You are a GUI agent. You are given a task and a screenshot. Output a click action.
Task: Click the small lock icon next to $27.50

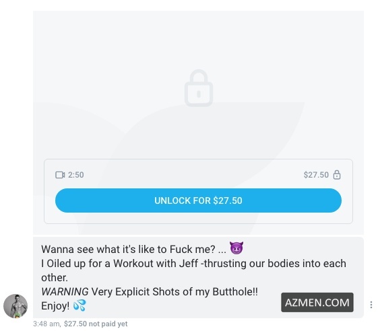point(337,174)
